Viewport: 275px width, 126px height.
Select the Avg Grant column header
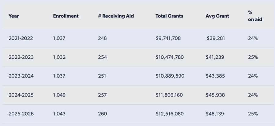pos(217,16)
